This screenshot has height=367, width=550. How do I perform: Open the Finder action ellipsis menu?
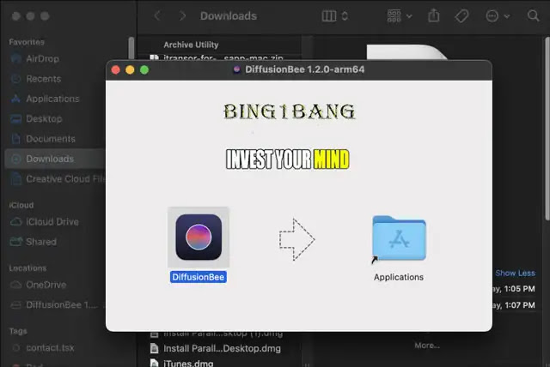click(x=497, y=15)
